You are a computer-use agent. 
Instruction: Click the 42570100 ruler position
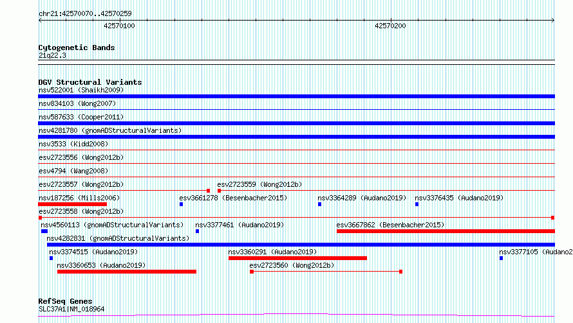120,26
